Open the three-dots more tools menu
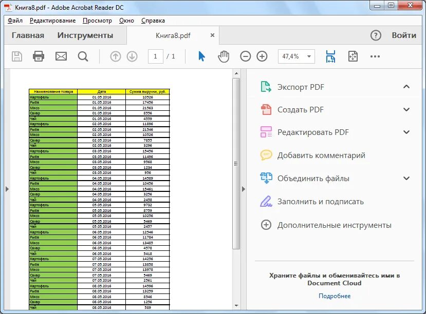 click(375, 56)
